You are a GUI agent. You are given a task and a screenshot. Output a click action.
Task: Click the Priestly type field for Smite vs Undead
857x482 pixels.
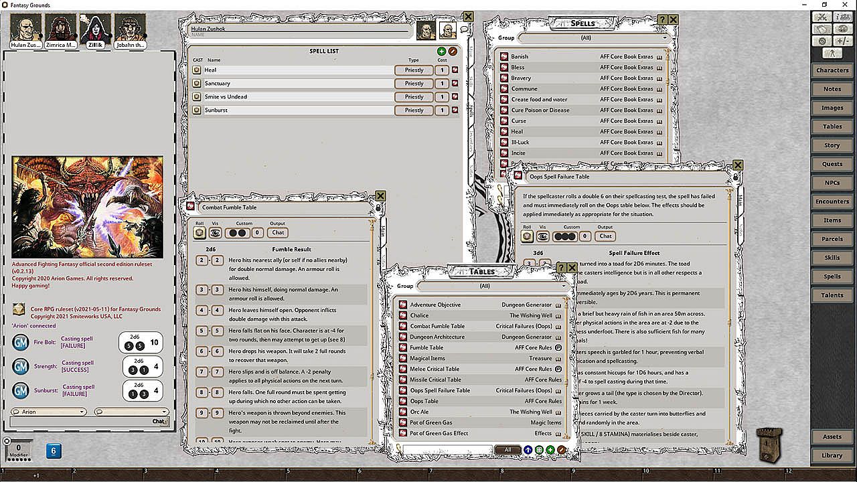(x=414, y=97)
